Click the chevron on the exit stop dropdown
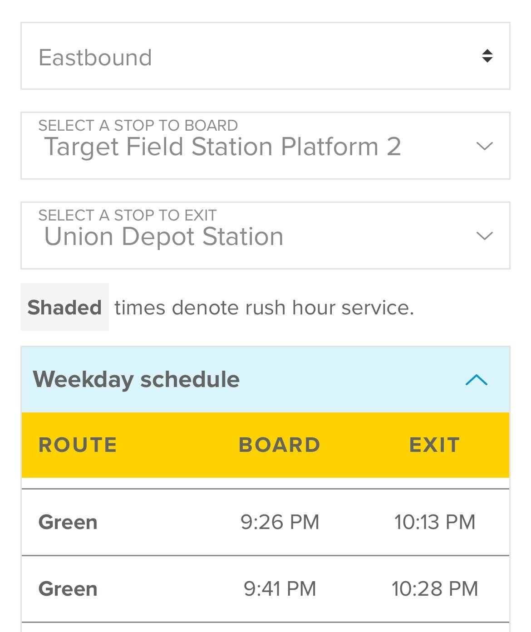This screenshot has height=632, width=531. 484,236
